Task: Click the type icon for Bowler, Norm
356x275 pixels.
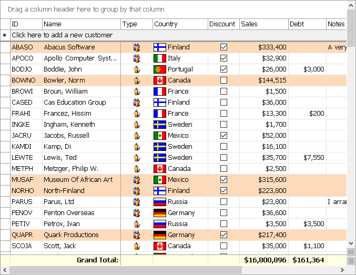Action: pyautogui.click(x=137, y=80)
